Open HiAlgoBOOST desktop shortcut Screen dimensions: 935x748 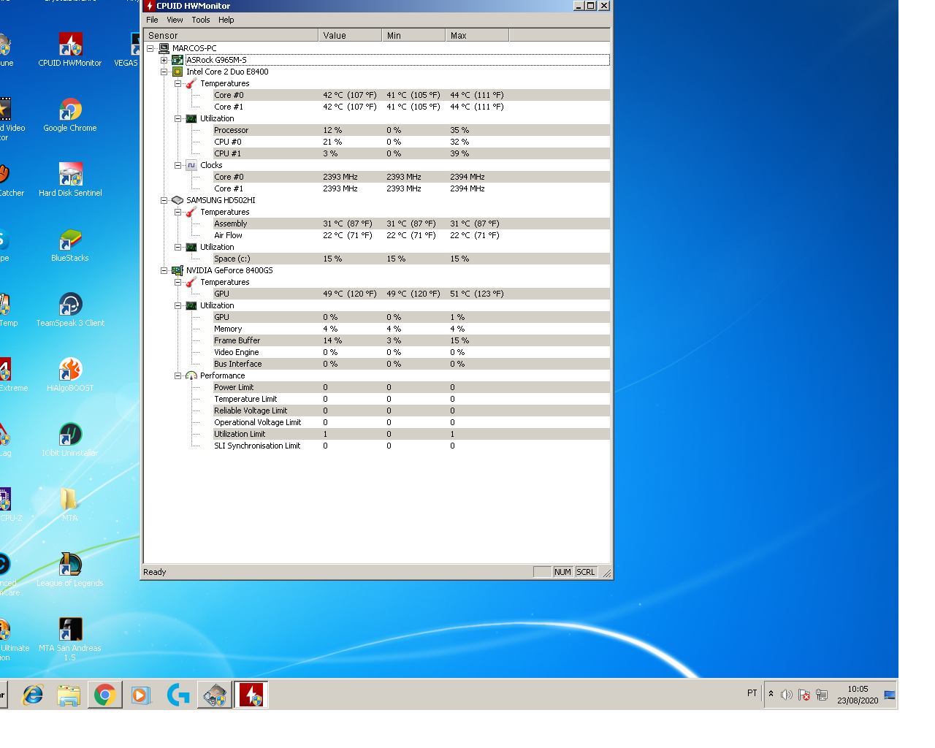70,375
